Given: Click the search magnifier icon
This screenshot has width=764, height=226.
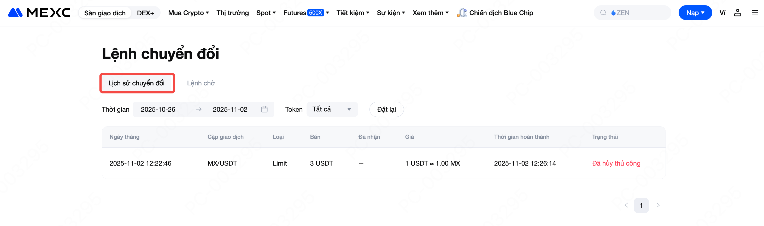Looking at the screenshot, I should tap(603, 13).
